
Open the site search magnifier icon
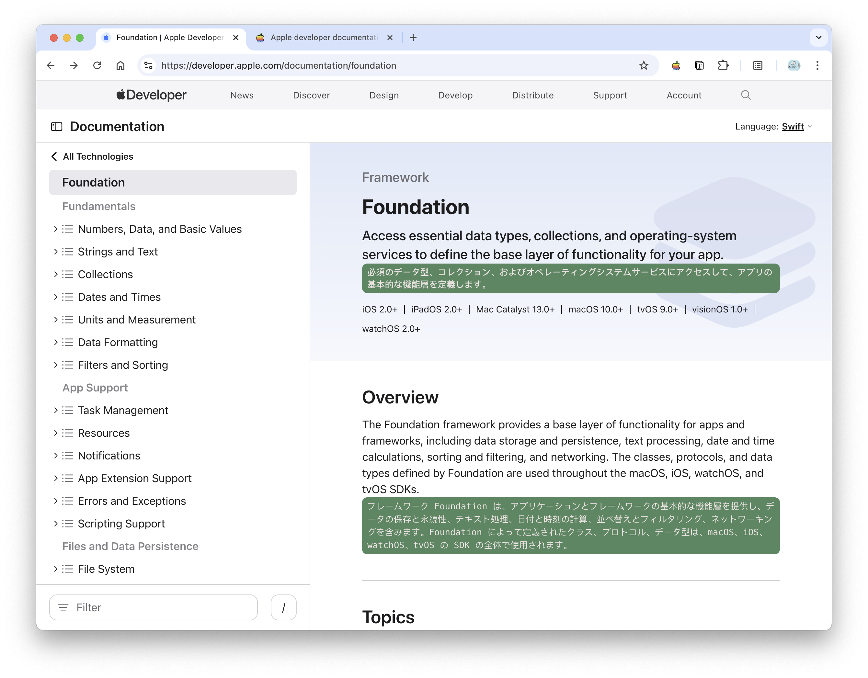tap(746, 95)
